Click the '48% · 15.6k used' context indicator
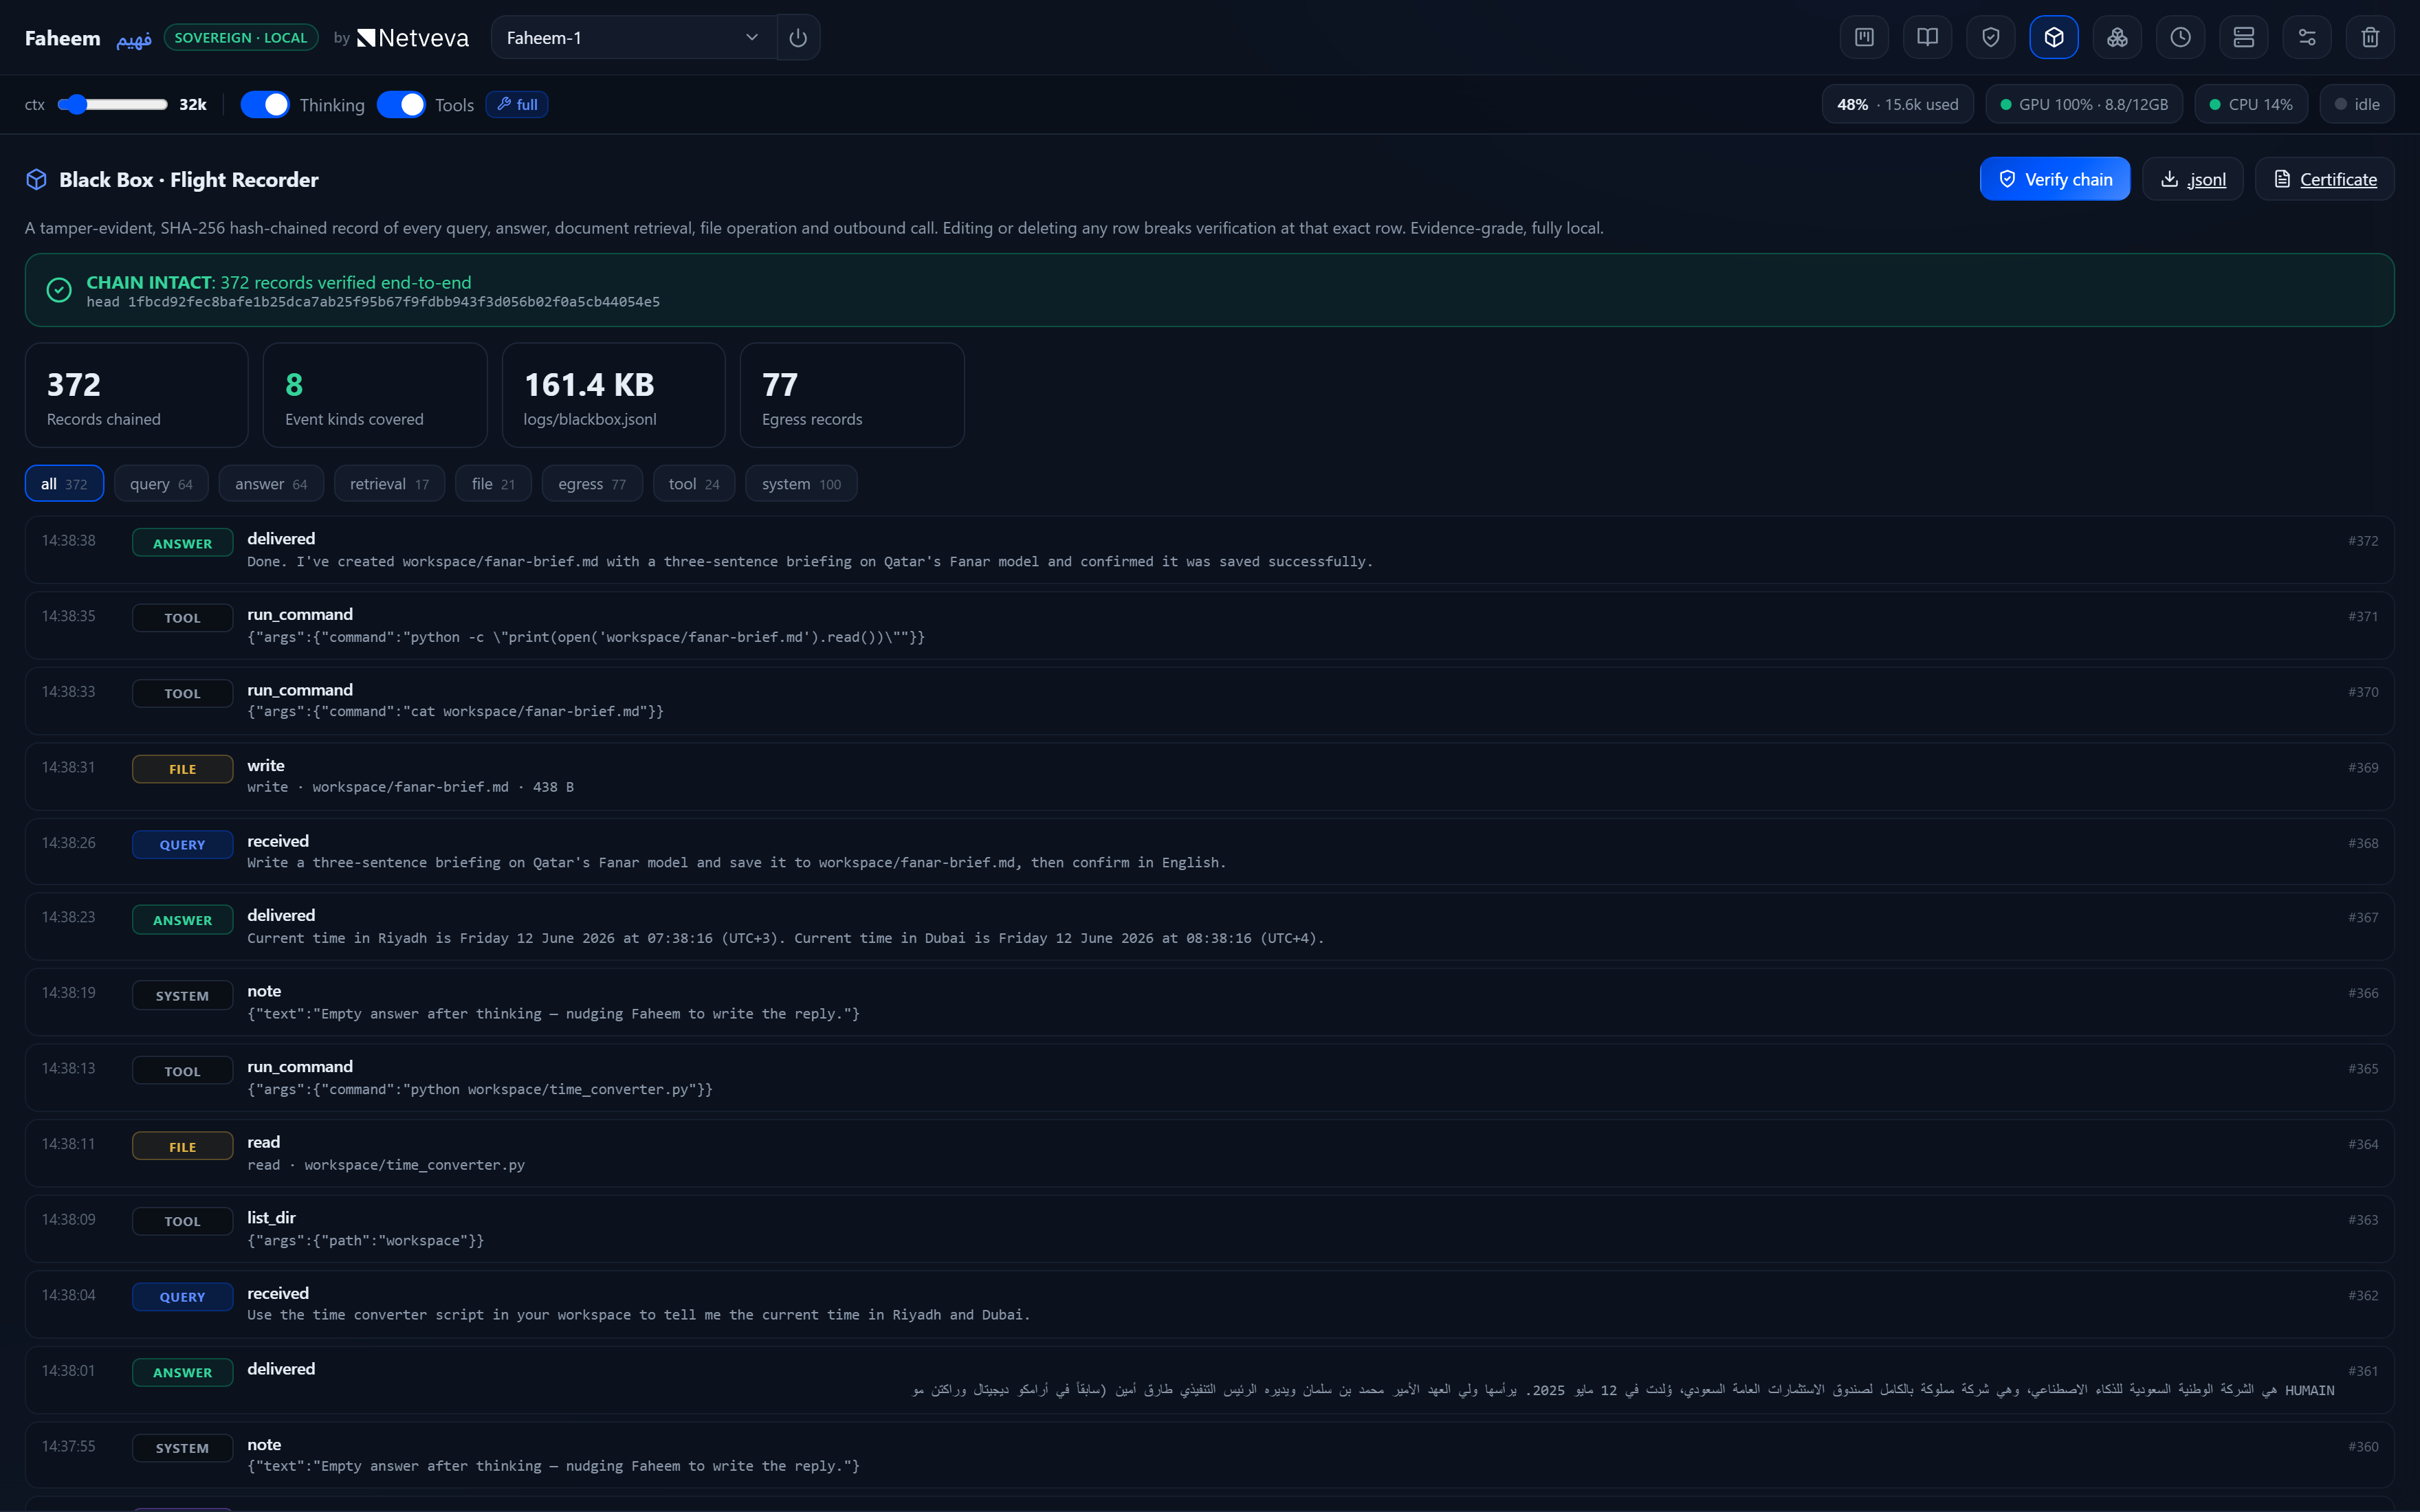The height and width of the screenshot is (1512, 2420). coord(1897,104)
